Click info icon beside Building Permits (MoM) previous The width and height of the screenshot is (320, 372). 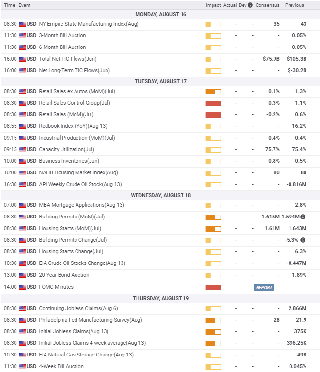(303, 217)
